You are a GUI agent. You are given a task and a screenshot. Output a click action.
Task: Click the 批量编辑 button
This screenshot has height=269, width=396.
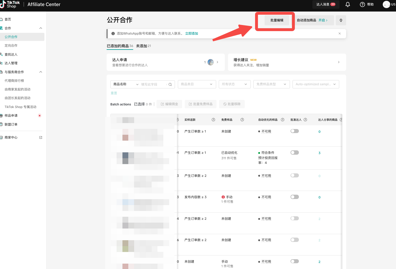coord(277,20)
